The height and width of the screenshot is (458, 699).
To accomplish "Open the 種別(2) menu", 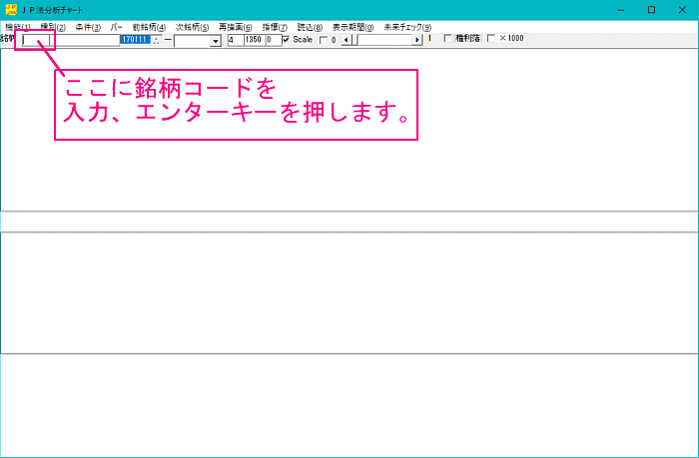I will (53, 27).
